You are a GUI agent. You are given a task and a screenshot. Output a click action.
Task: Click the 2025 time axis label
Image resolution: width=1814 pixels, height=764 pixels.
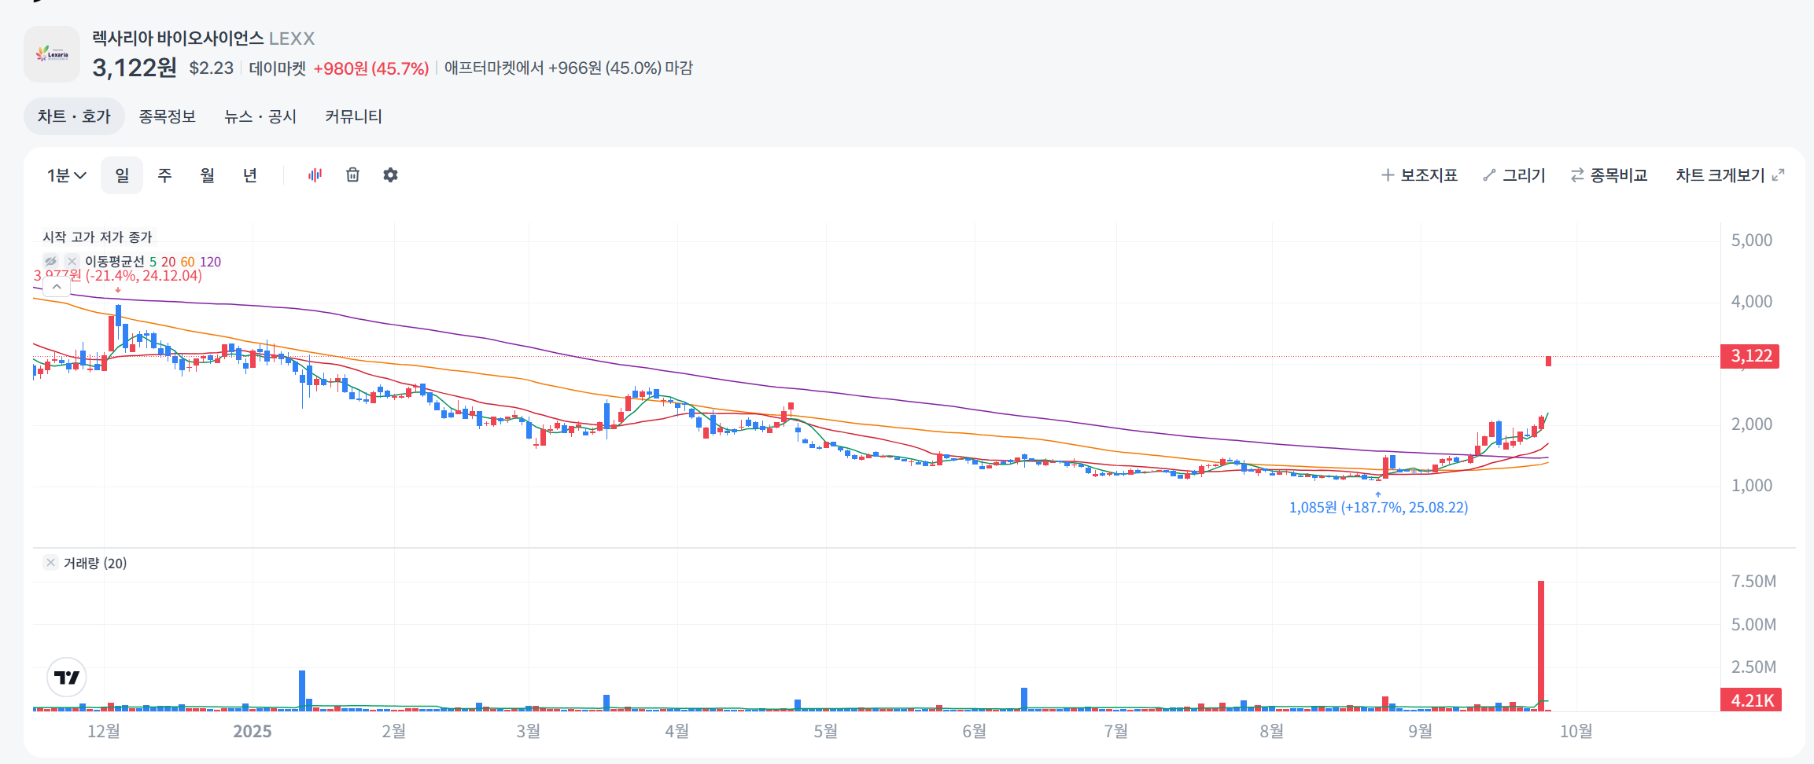click(x=253, y=732)
